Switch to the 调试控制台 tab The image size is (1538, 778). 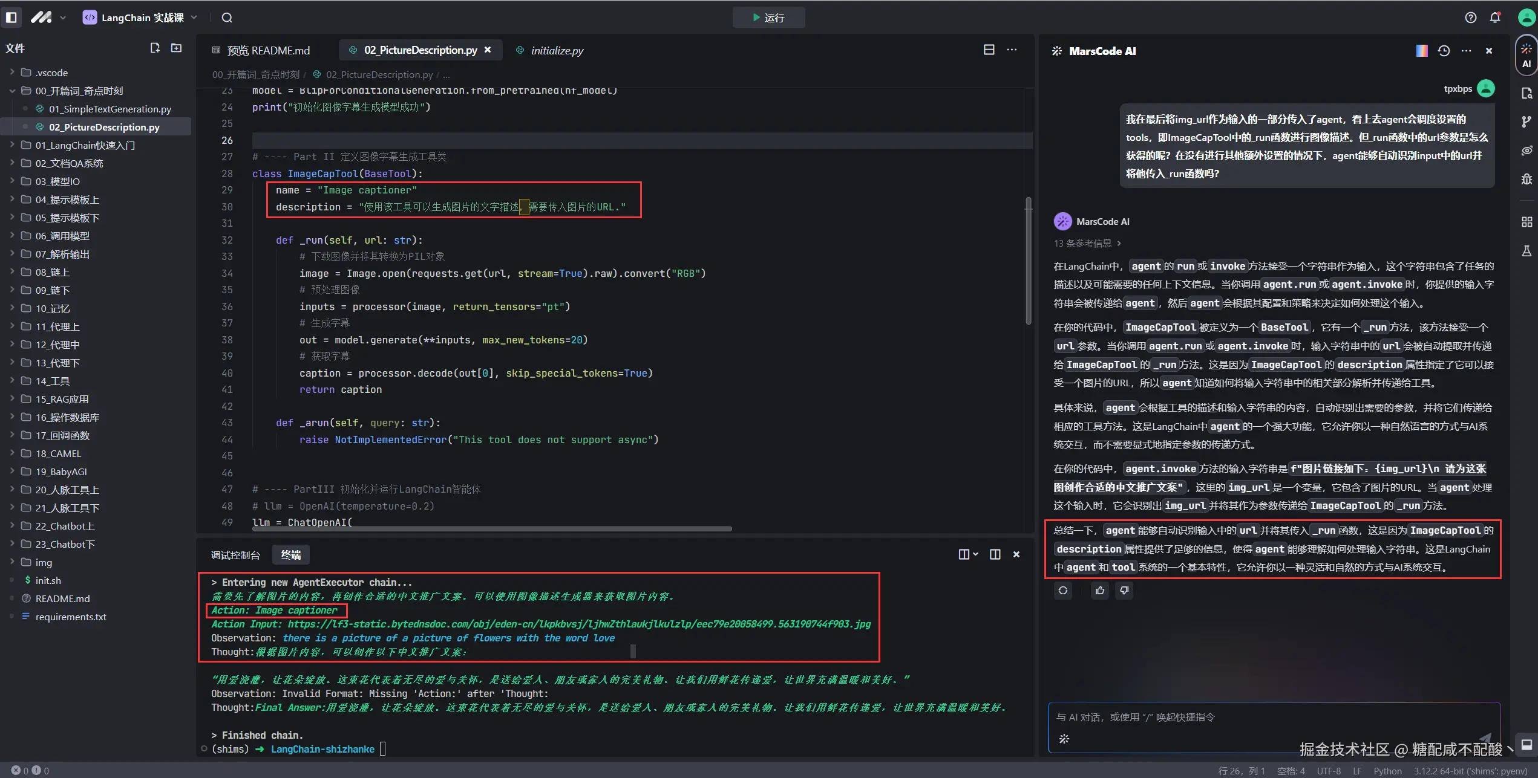(x=235, y=555)
